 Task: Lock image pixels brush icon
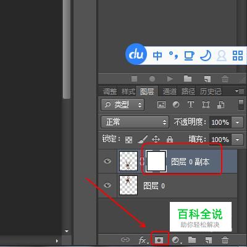(x=143, y=140)
